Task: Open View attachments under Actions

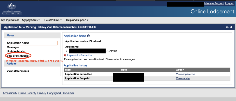Action: [x=18, y=71]
